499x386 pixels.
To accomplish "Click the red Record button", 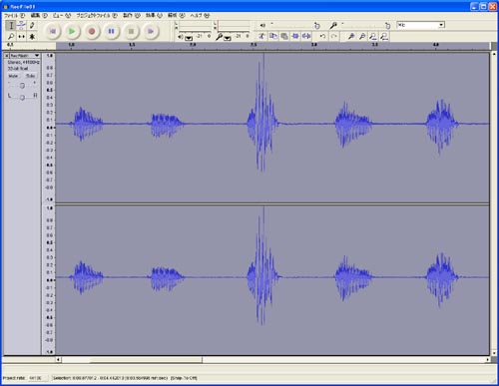I will [x=92, y=31].
